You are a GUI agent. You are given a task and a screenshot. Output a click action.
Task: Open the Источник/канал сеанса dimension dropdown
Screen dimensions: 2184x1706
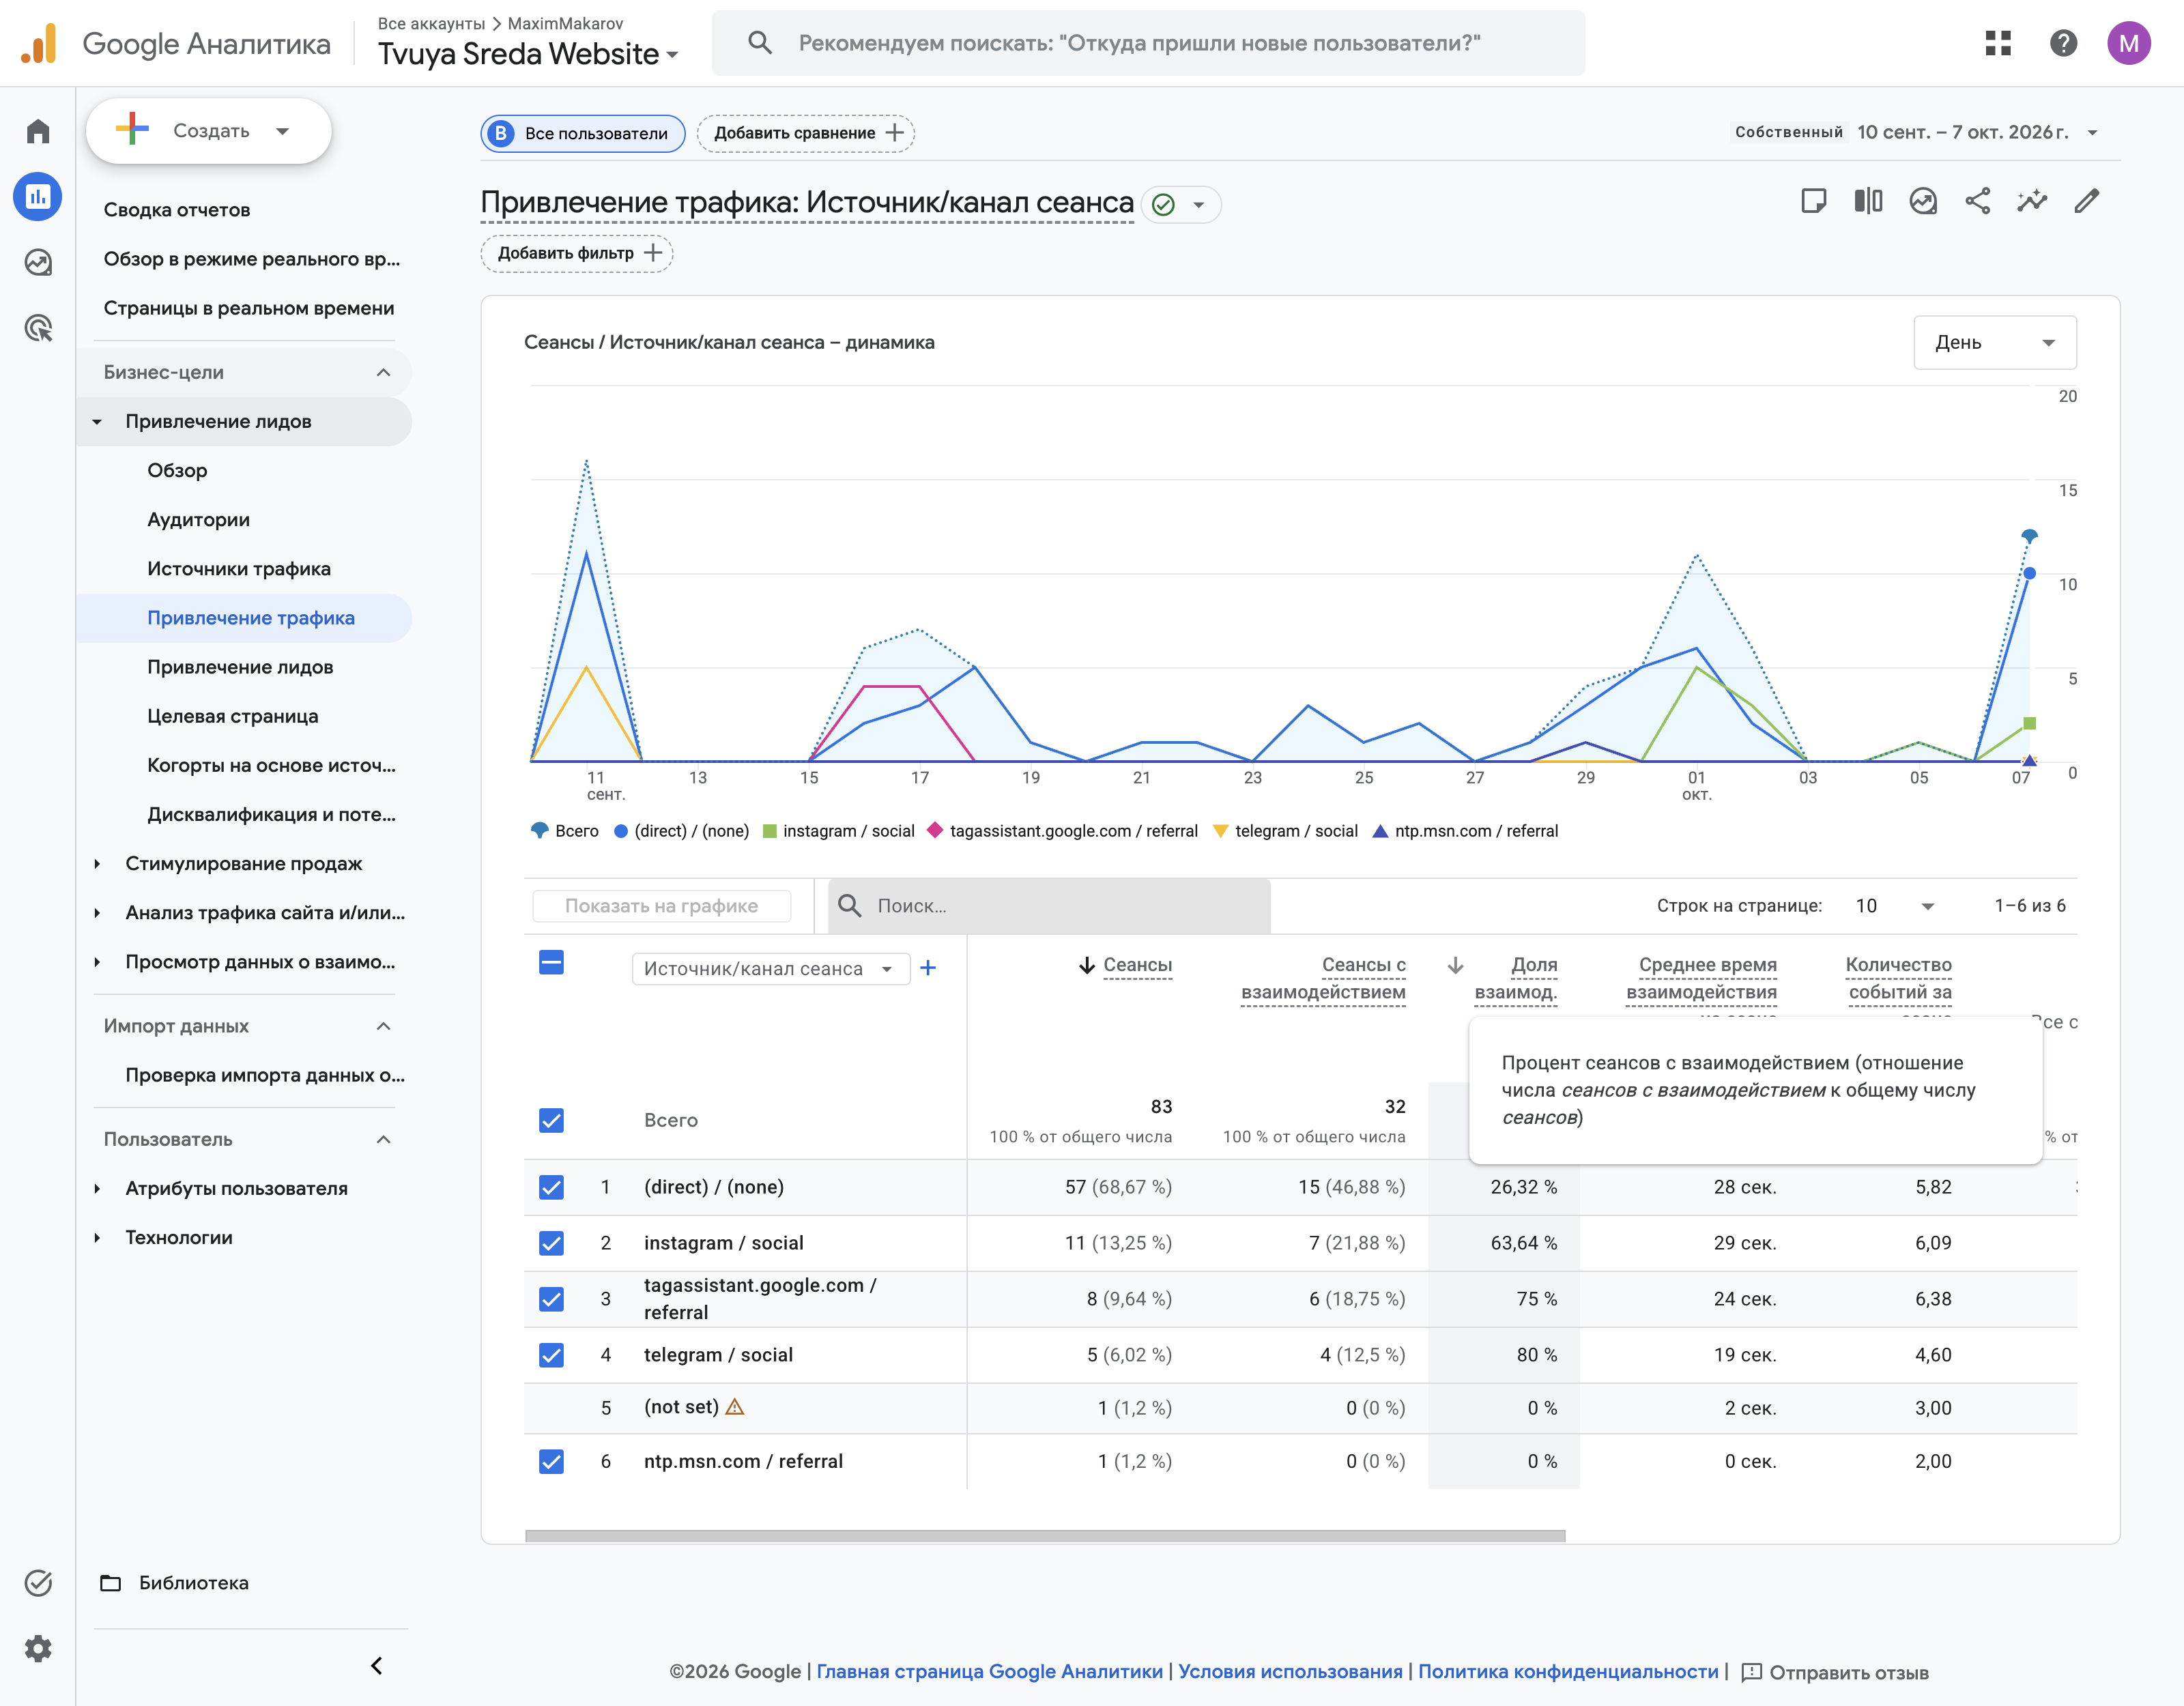click(x=770, y=968)
